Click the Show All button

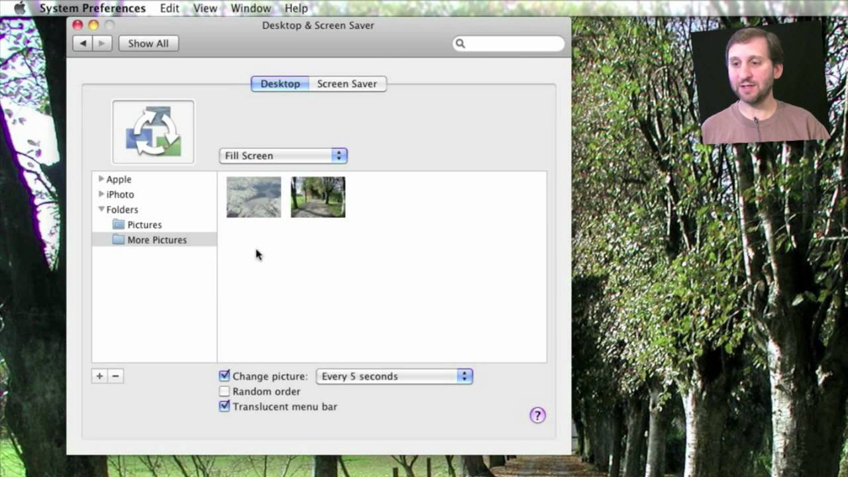click(x=148, y=43)
